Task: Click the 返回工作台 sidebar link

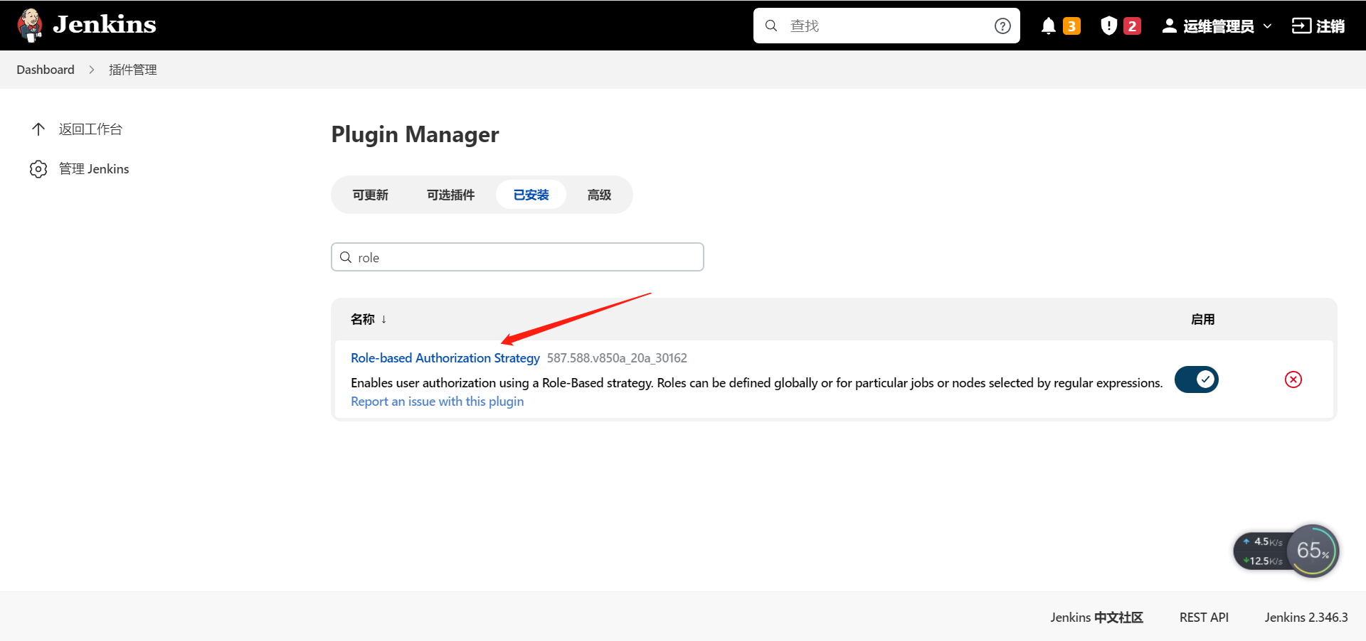Action: coord(90,129)
